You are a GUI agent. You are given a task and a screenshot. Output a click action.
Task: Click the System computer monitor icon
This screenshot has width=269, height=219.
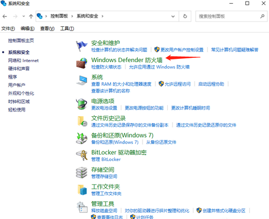pyautogui.click(x=81, y=80)
